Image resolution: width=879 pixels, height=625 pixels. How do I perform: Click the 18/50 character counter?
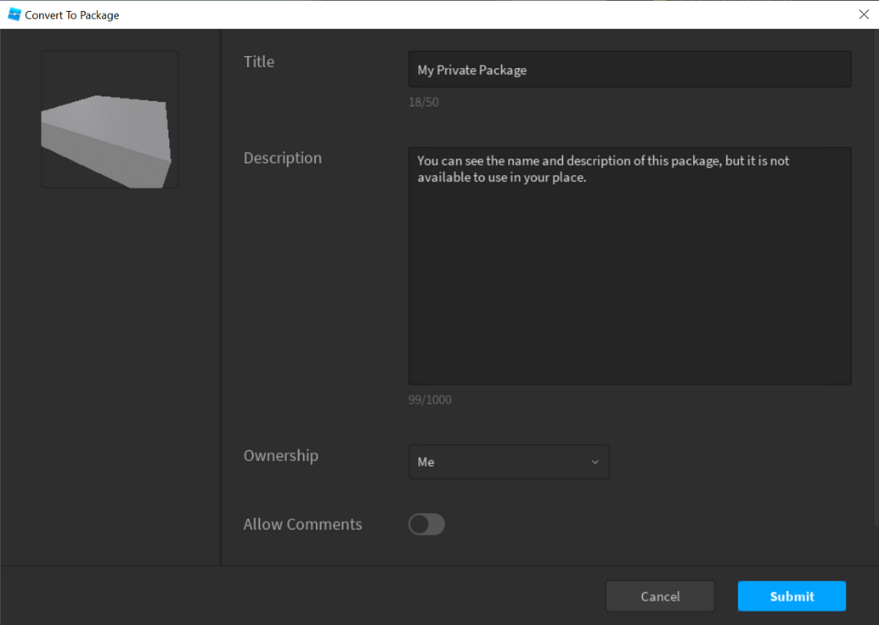coord(423,102)
